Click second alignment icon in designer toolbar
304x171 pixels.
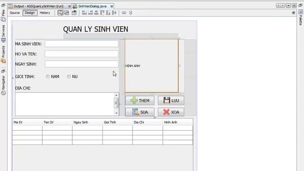tap(90, 13)
